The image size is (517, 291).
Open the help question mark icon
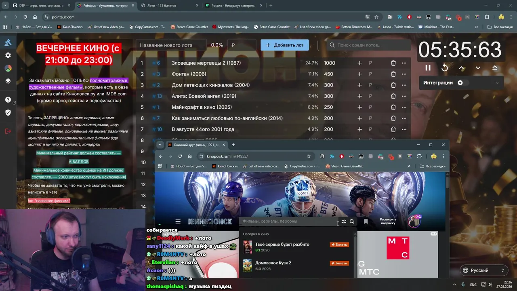8,100
